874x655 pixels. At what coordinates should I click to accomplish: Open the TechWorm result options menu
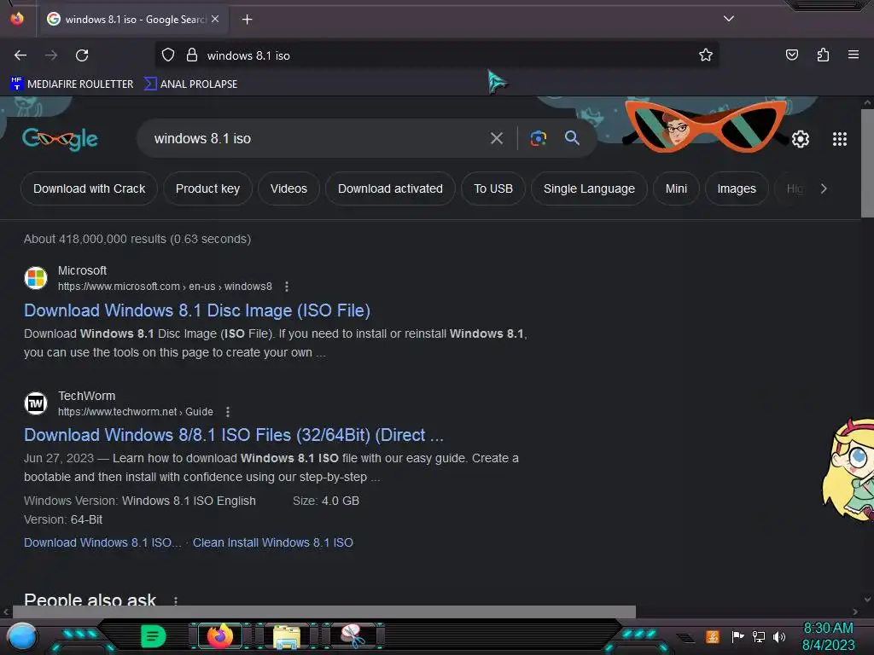click(x=227, y=412)
